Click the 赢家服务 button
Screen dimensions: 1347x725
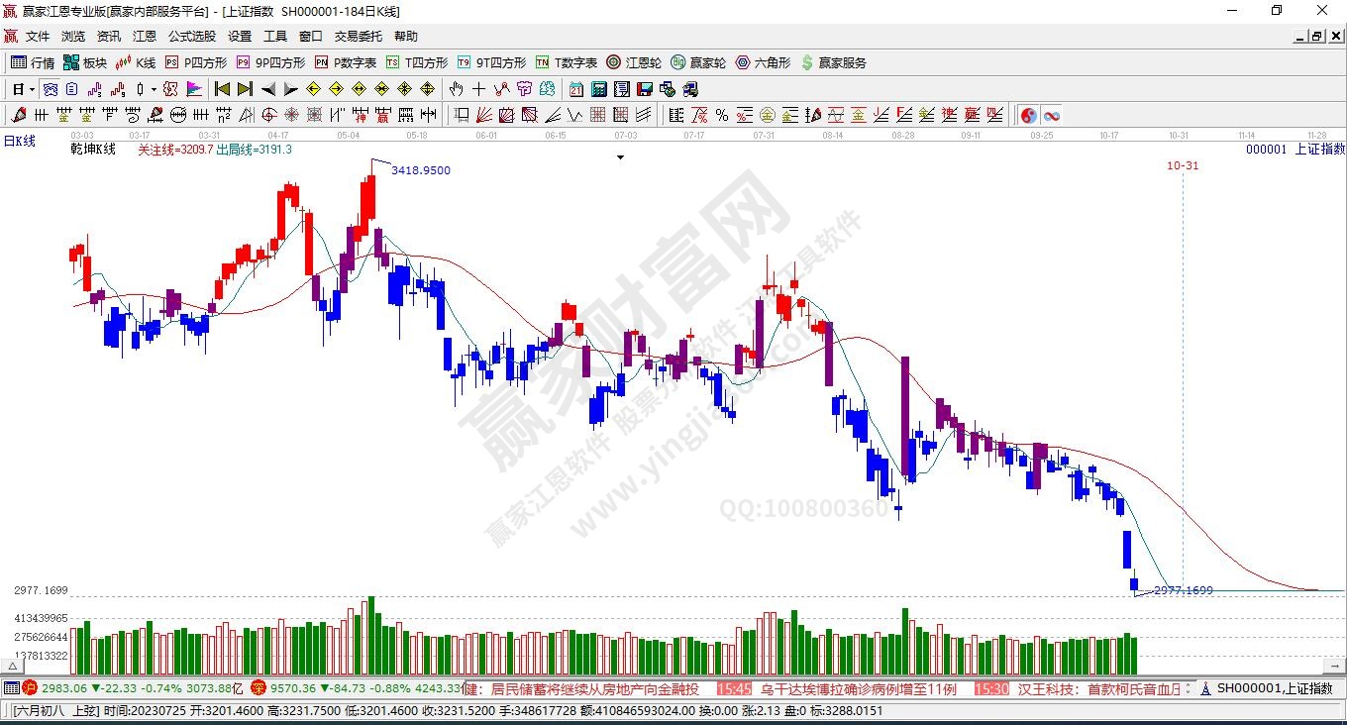pos(833,62)
